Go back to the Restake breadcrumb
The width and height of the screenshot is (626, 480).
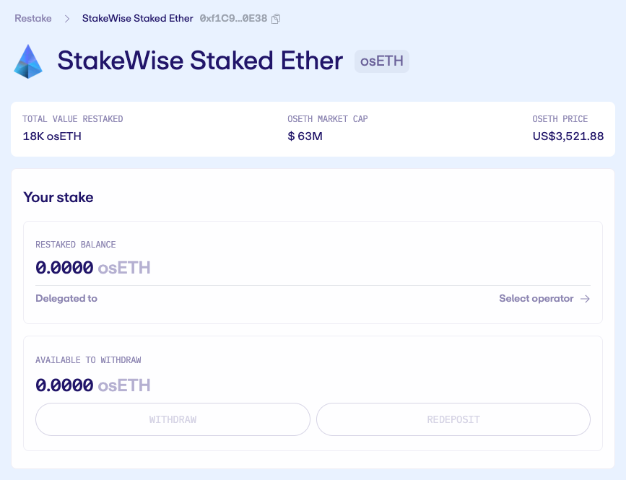tap(33, 18)
